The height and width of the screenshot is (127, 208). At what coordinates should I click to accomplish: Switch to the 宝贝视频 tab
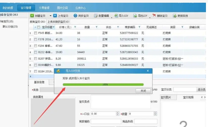(188, 97)
